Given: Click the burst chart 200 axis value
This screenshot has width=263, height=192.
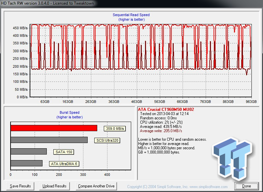Looking at the screenshot, I should (x=59, y=175).
